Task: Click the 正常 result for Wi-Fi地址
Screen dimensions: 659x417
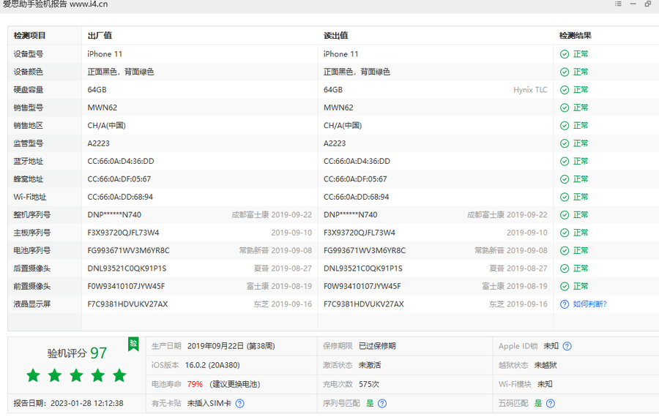Action: pos(581,197)
